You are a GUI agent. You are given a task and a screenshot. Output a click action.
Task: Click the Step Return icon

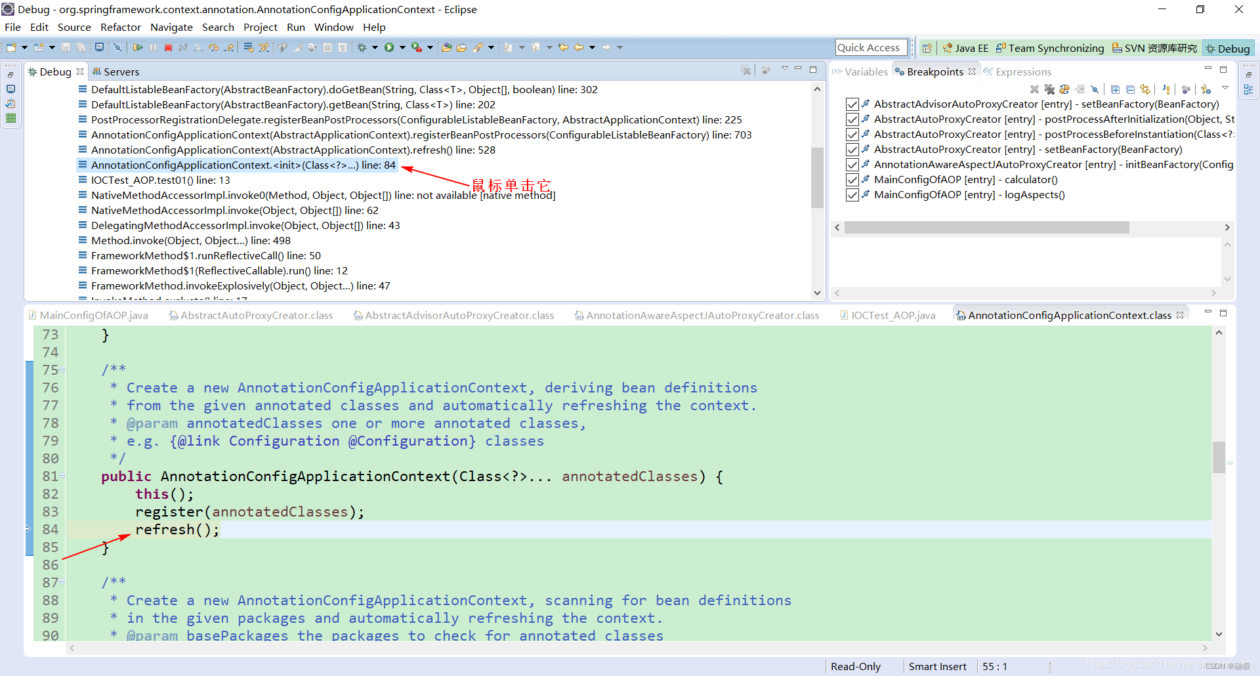pyautogui.click(x=228, y=47)
